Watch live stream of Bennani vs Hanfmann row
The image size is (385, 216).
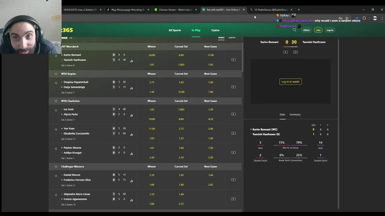[x=233, y=60]
